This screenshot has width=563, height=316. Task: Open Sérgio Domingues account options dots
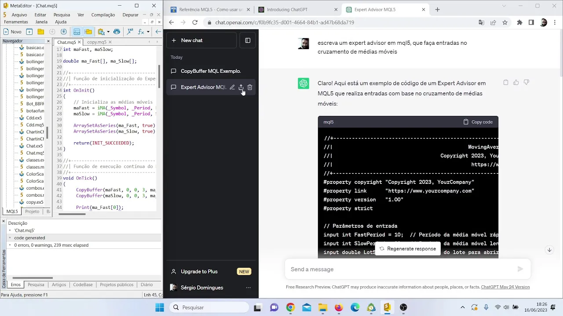pos(248,288)
